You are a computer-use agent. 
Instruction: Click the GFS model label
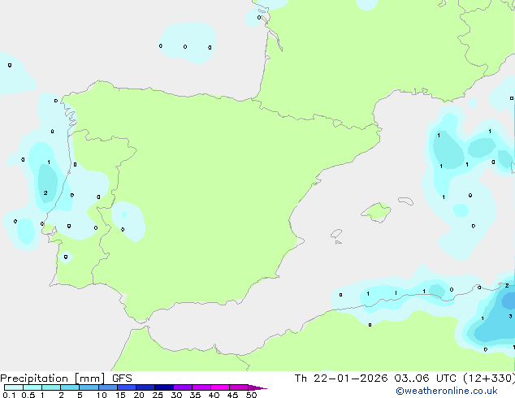click(x=122, y=379)
